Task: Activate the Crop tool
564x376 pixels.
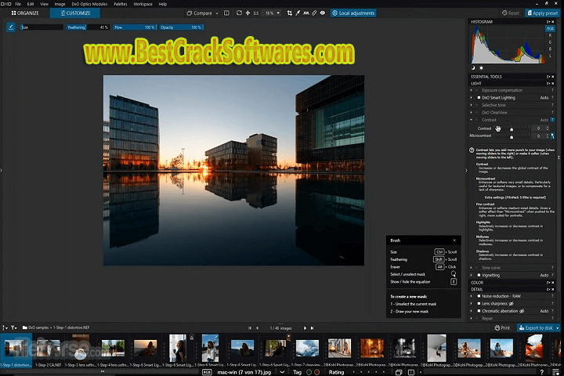Action: pos(290,13)
